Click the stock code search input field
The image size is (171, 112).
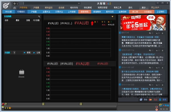pos(50,3)
